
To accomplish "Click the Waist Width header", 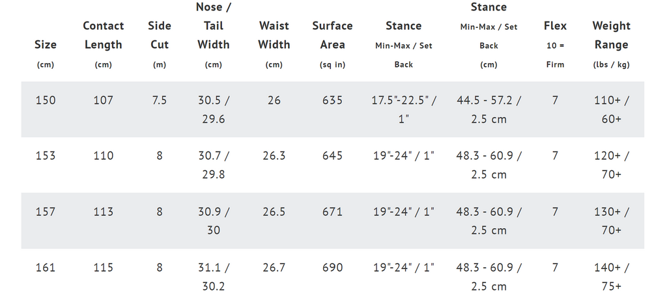I will [274, 45].
